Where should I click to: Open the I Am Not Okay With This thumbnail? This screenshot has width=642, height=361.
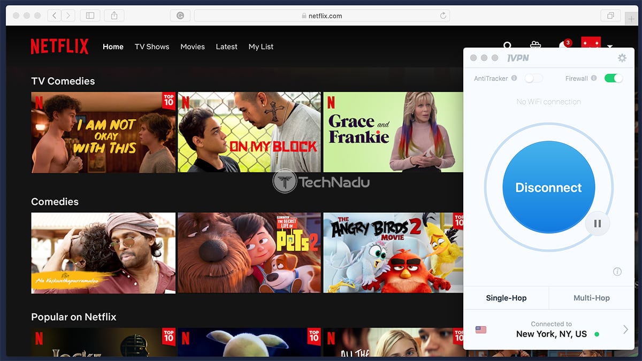pos(103,132)
